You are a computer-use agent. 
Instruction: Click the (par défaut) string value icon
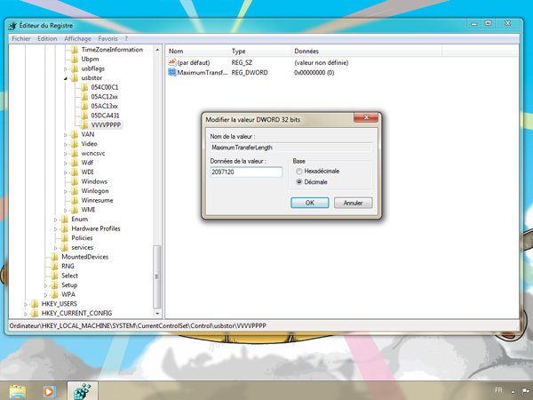172,62
